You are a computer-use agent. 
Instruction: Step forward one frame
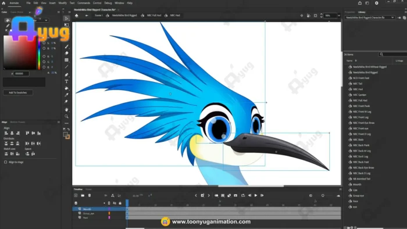262,195
